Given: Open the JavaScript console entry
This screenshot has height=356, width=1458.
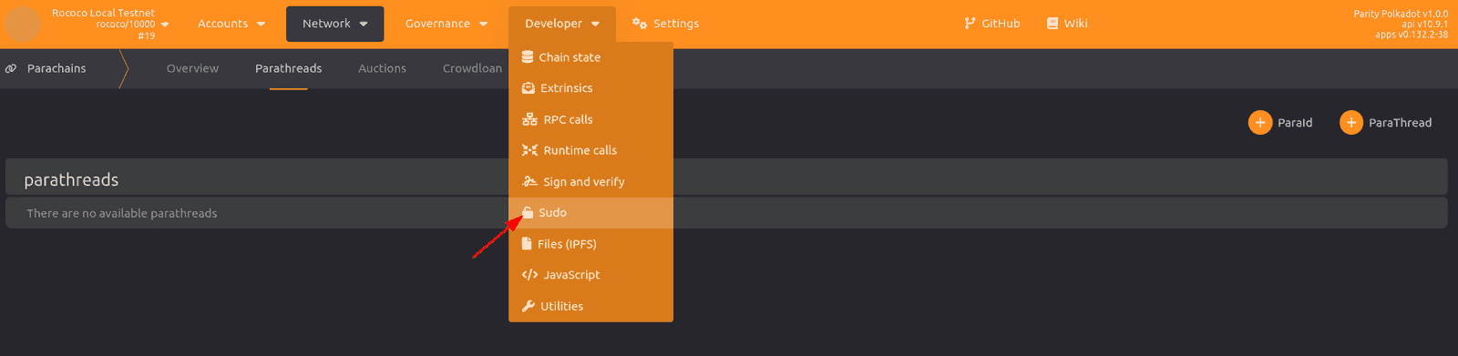Looking at the screenshot, I should 590,275.
